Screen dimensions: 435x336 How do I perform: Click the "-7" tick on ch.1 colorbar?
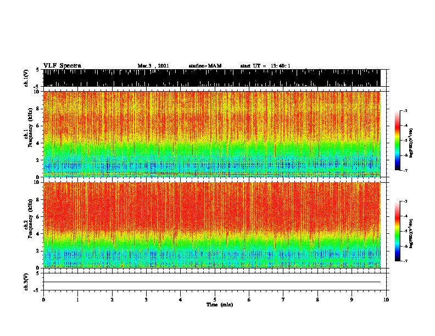tap(405, 170)
